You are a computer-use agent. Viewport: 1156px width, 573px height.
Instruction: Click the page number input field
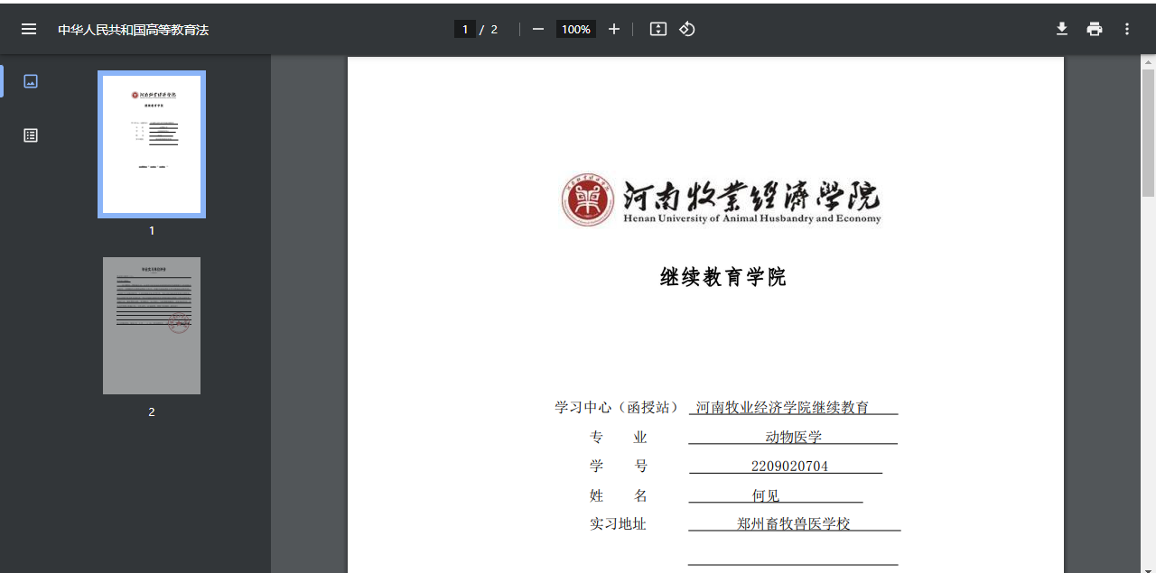pos(465,29)
